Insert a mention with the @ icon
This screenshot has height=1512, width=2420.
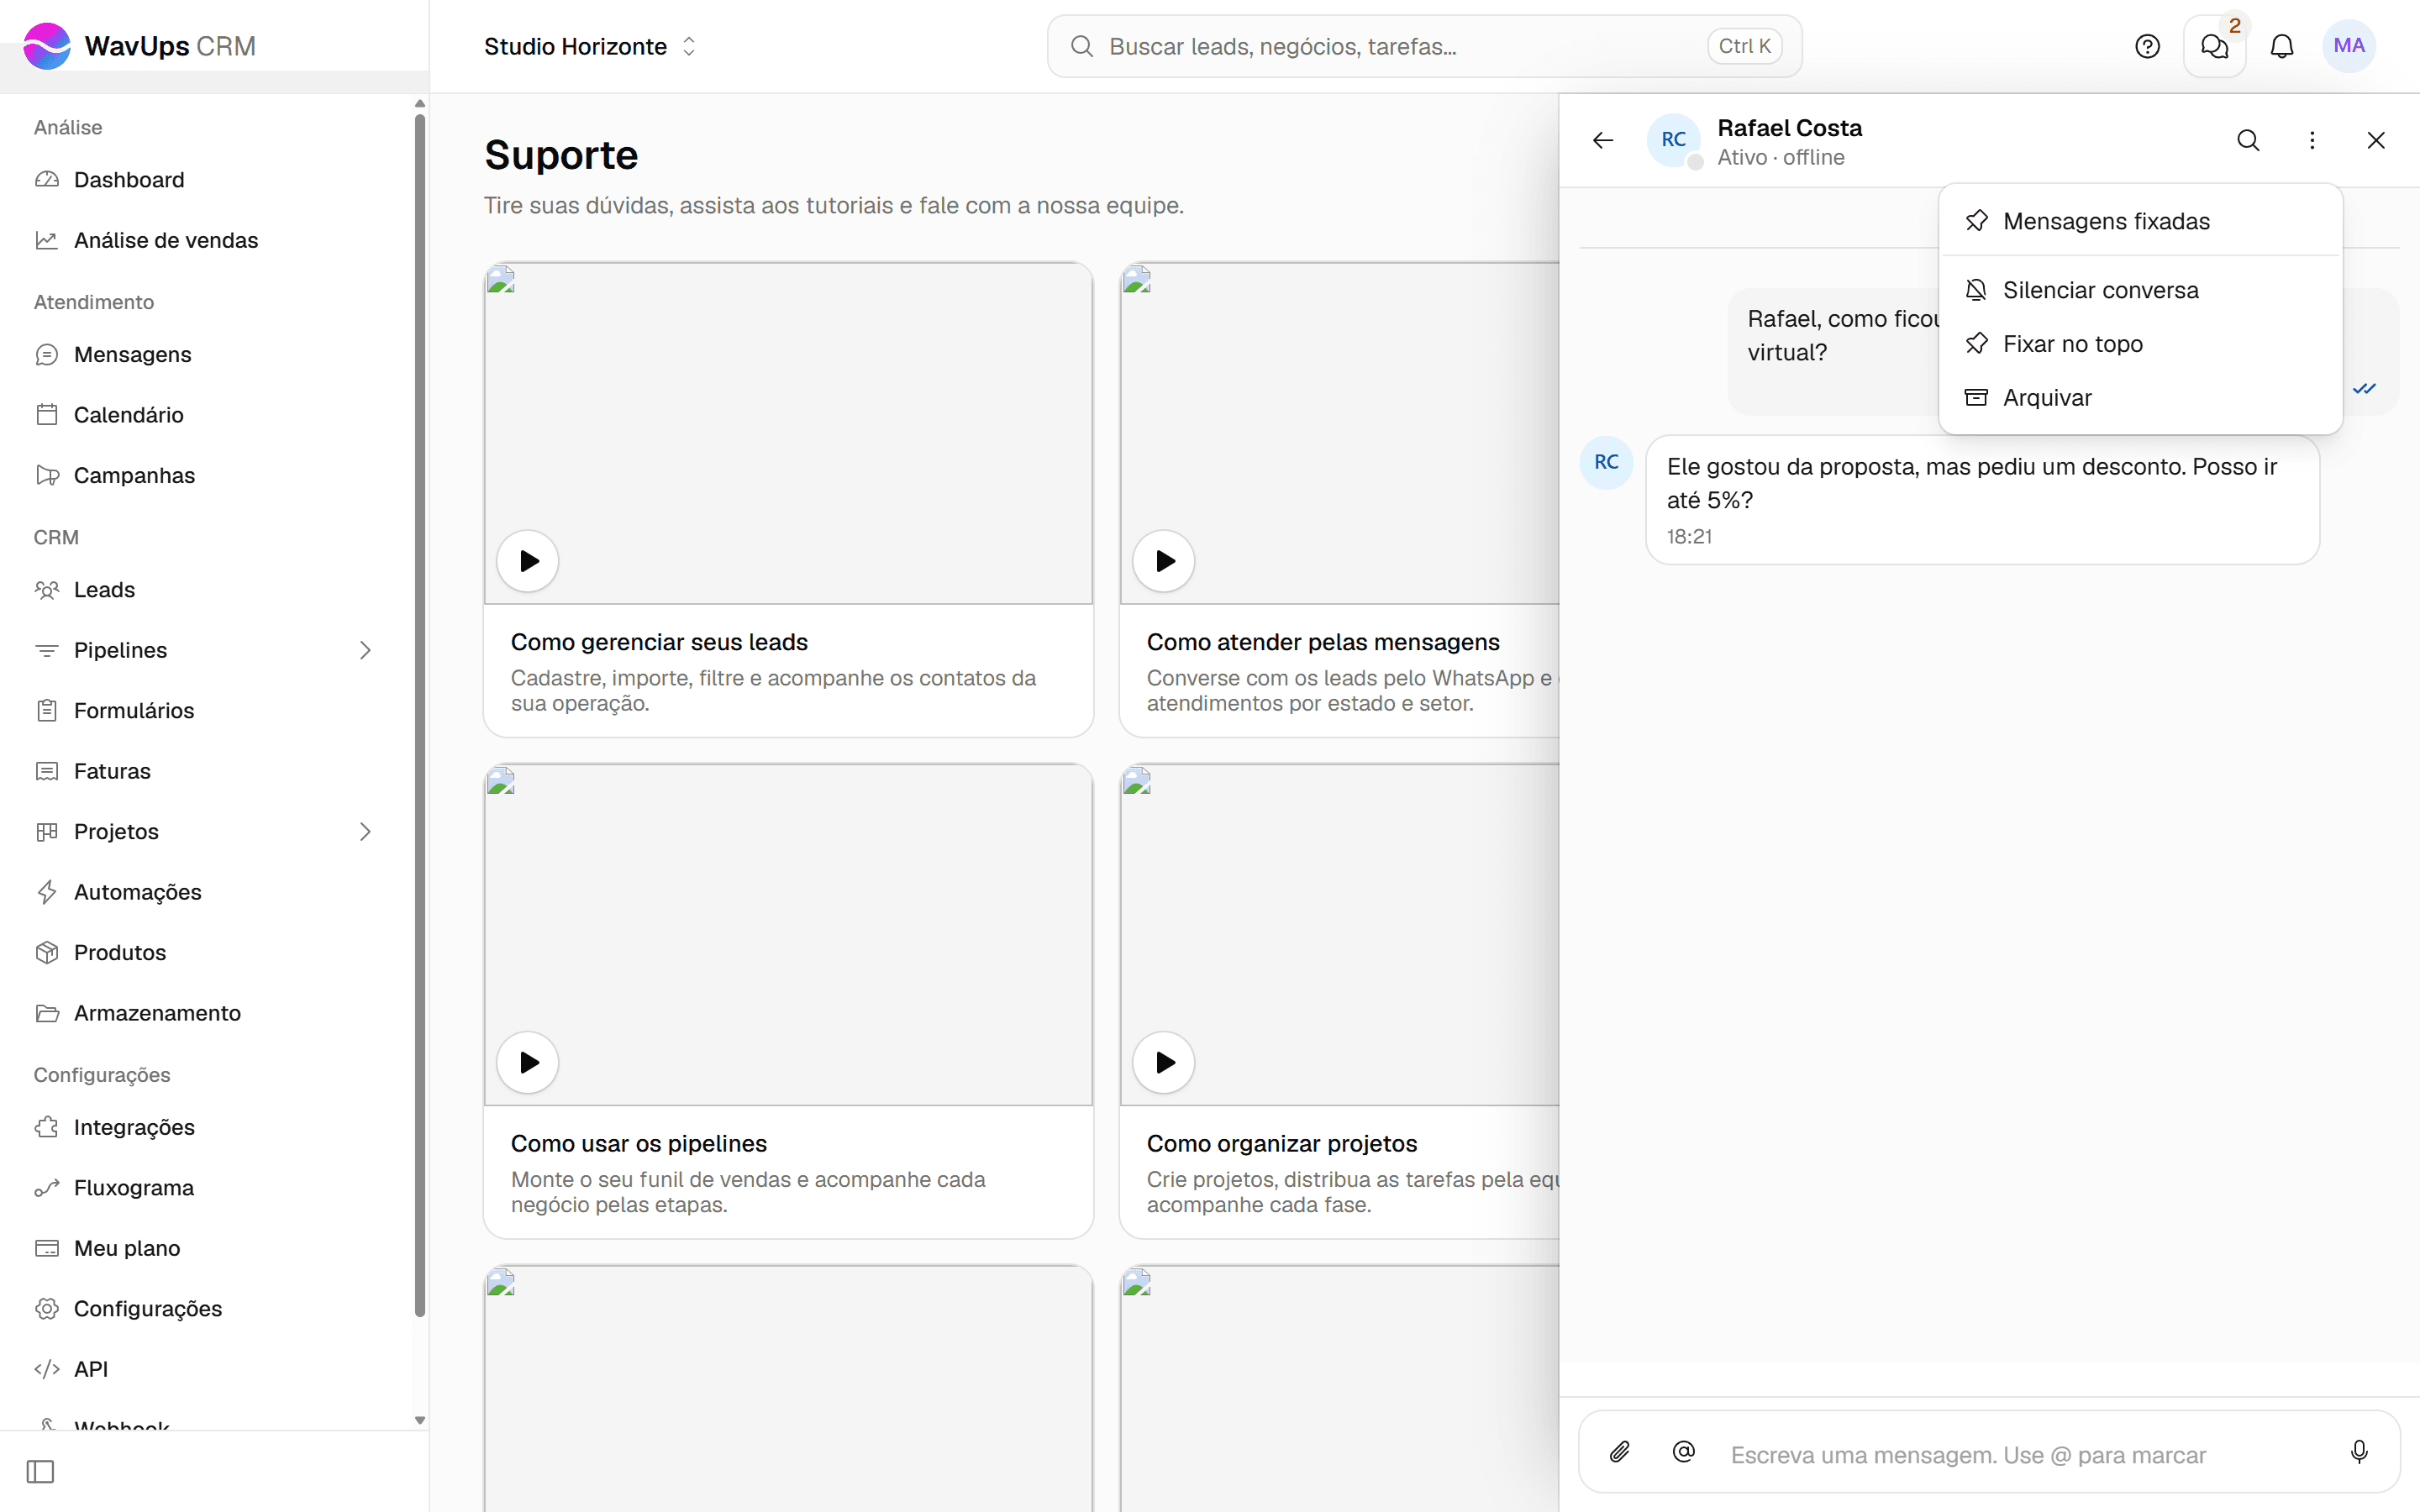pyautogui.click(x=1684, y=1451)
